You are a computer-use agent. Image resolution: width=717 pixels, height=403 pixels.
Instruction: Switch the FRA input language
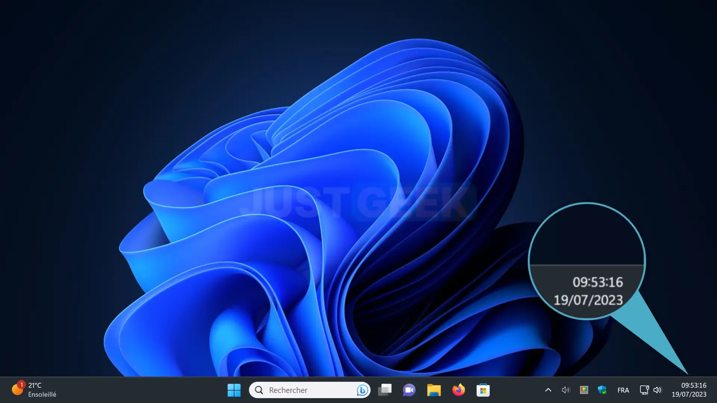pyautogui.click(x=623, y=390)
